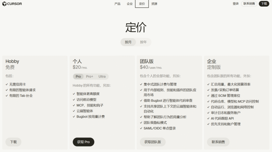
Task: Switch billing to 按月
Action: coord(128,42)
